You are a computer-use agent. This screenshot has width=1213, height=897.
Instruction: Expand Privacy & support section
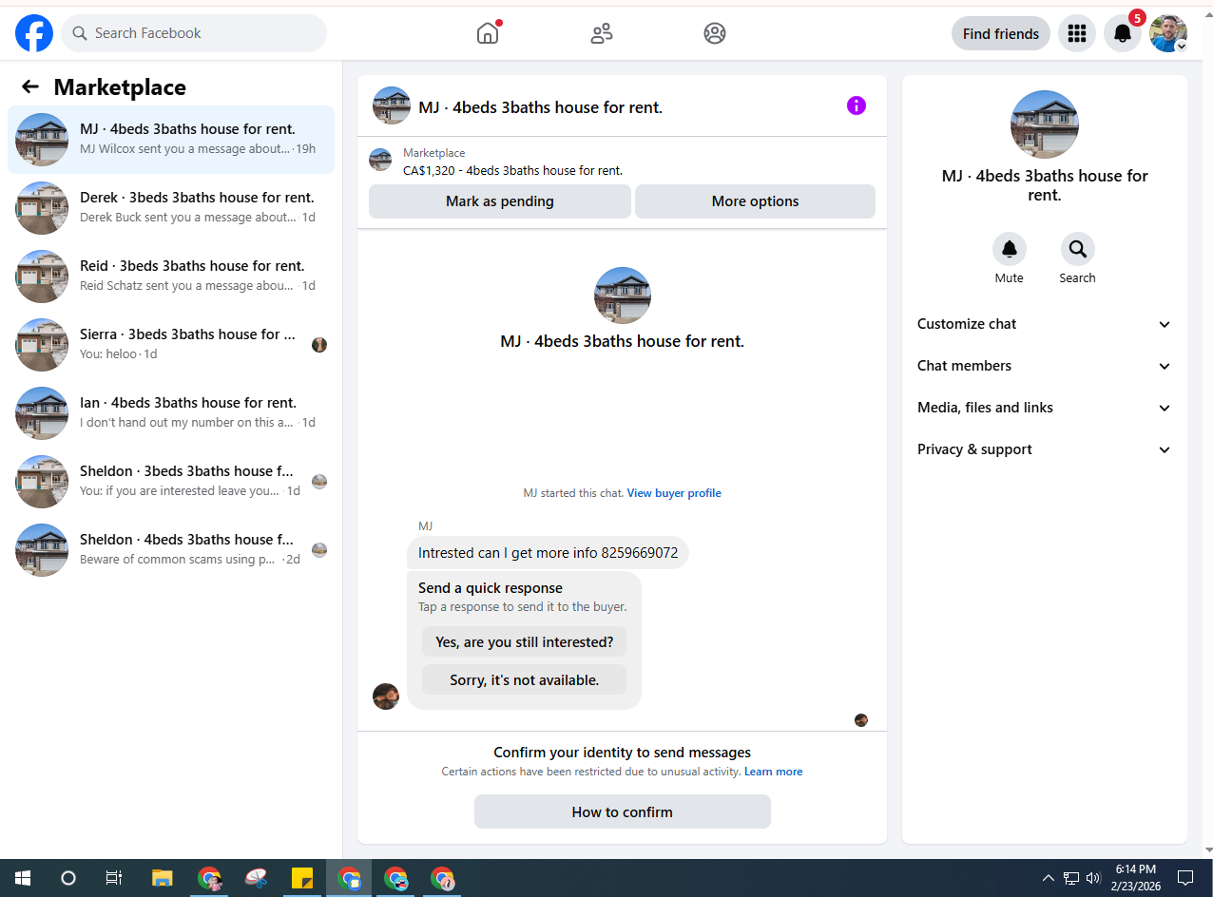pos(1044,449)
